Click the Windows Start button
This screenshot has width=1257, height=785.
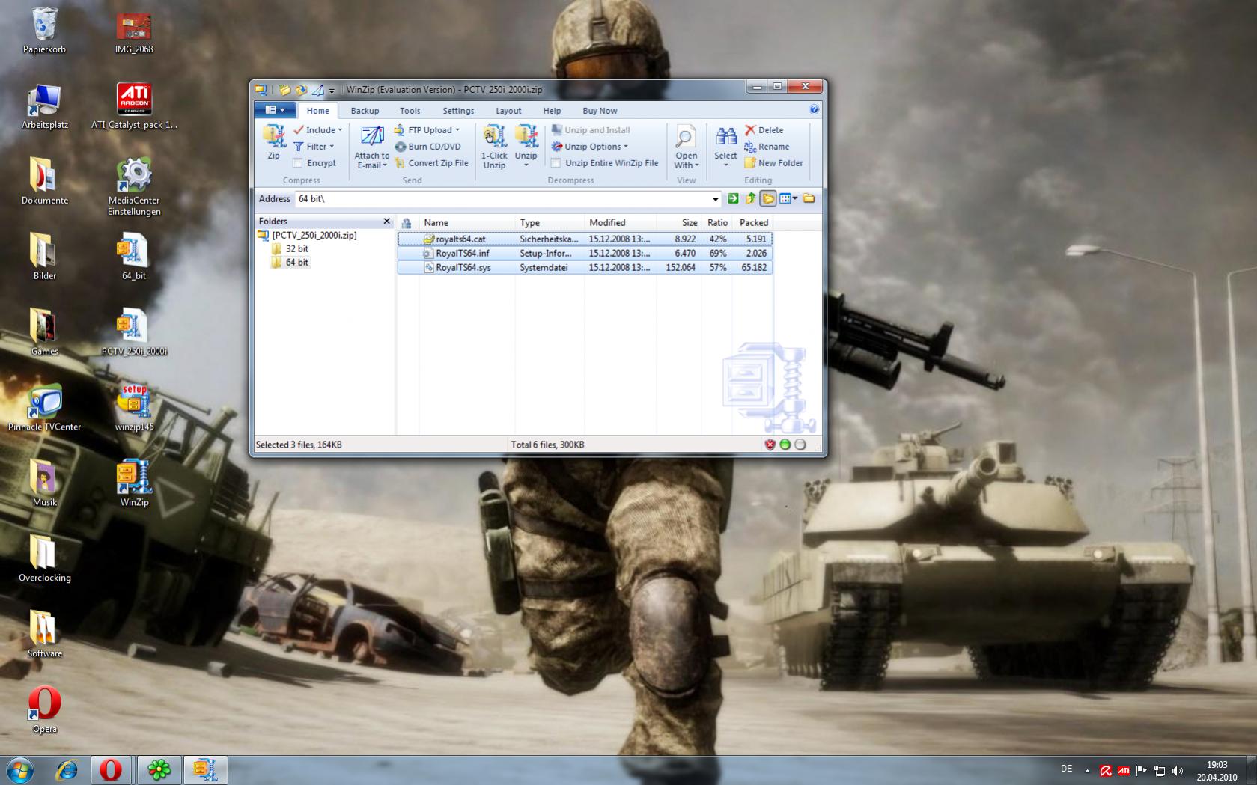[19, 770]
